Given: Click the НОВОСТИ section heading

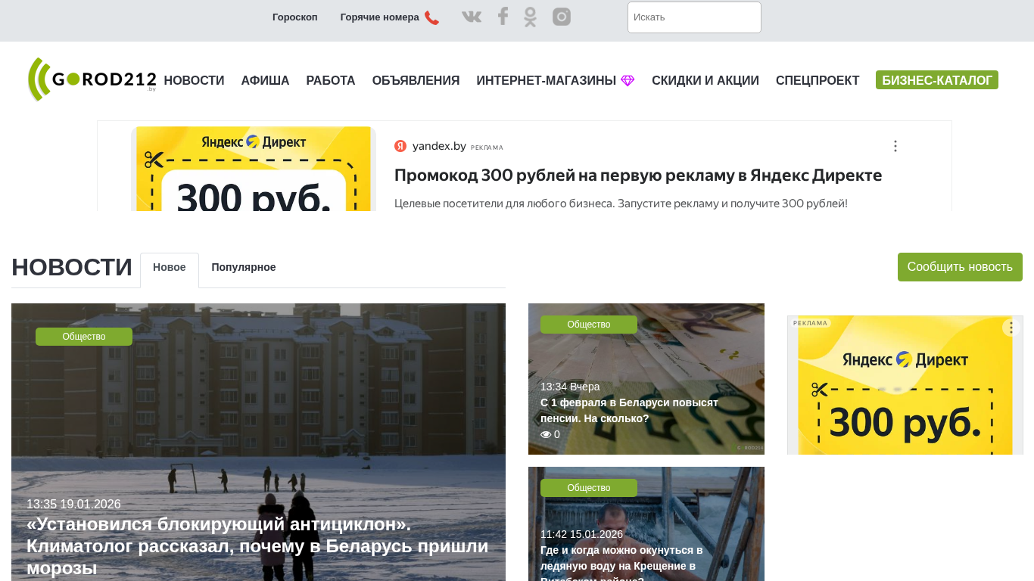Looking at the screenshot, I should pyautogui.click(x=72, y=268).
